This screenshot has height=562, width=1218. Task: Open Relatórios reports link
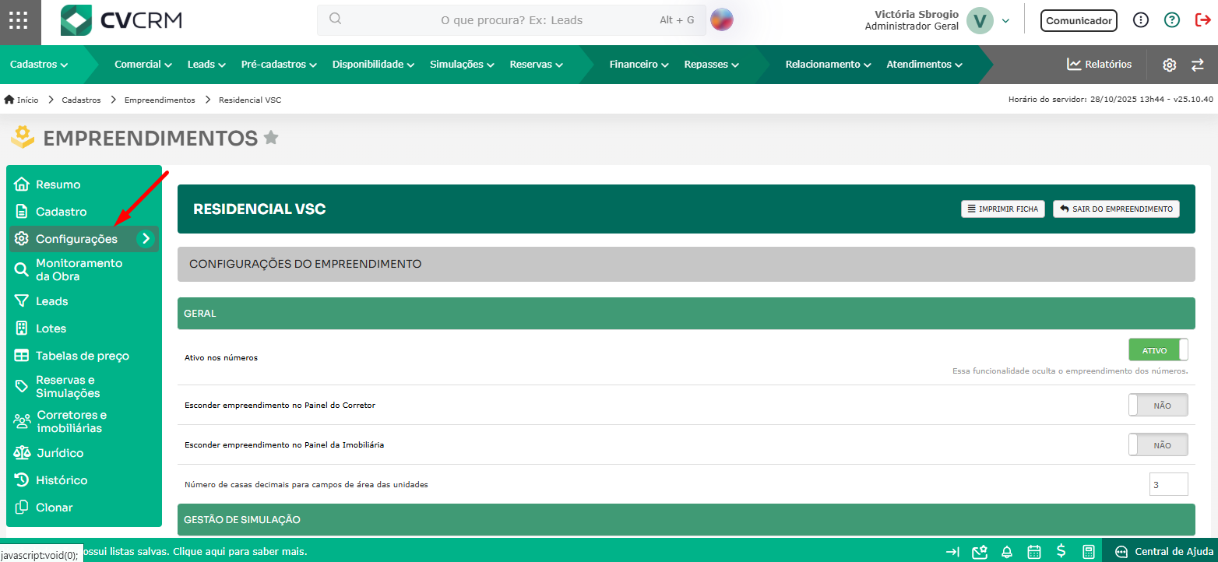(1100, 65)
